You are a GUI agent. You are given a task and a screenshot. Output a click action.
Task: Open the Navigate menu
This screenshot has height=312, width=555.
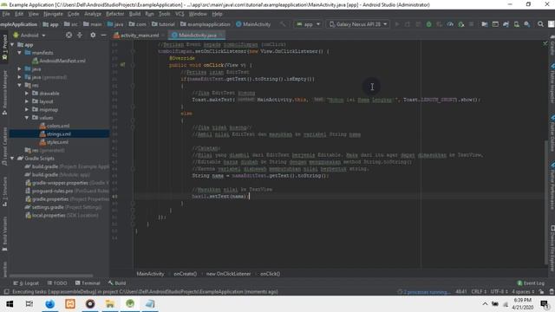coord(53,14)
